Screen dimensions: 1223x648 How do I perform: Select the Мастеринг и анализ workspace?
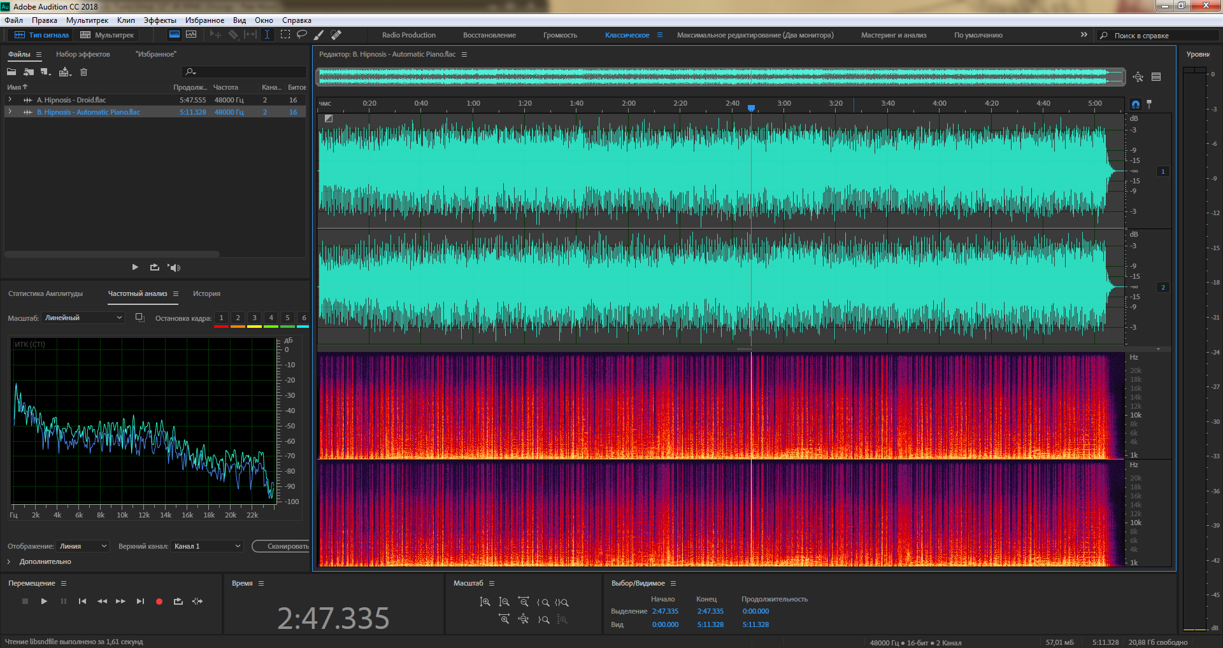click(894, 35)
